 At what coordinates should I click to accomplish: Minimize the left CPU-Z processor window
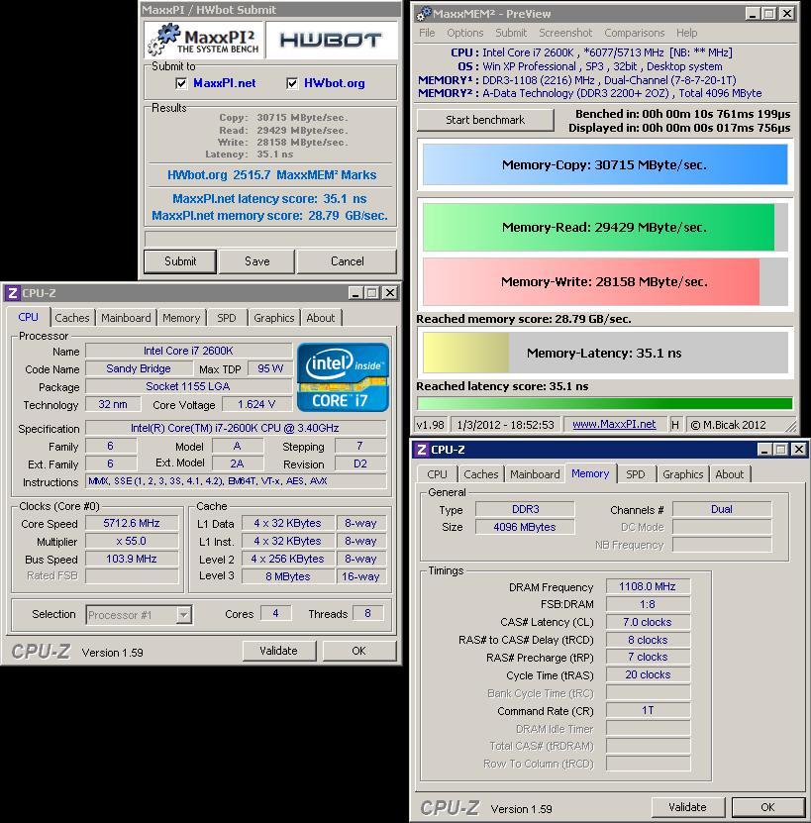(355, 293)
